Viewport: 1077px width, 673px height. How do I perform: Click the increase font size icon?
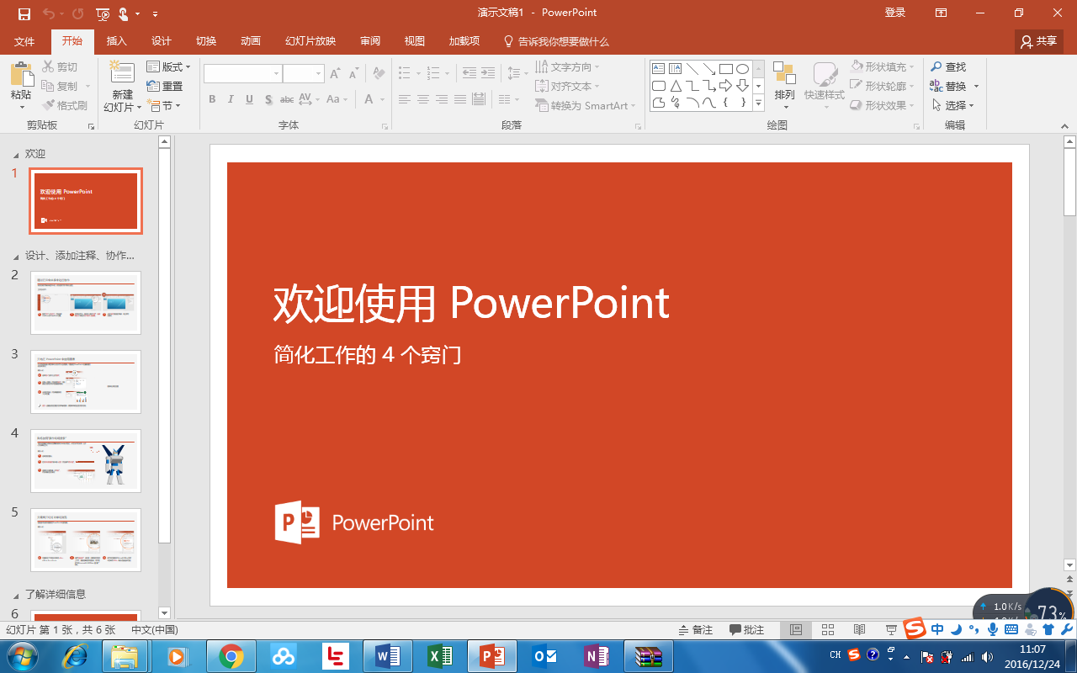[335, 74]
